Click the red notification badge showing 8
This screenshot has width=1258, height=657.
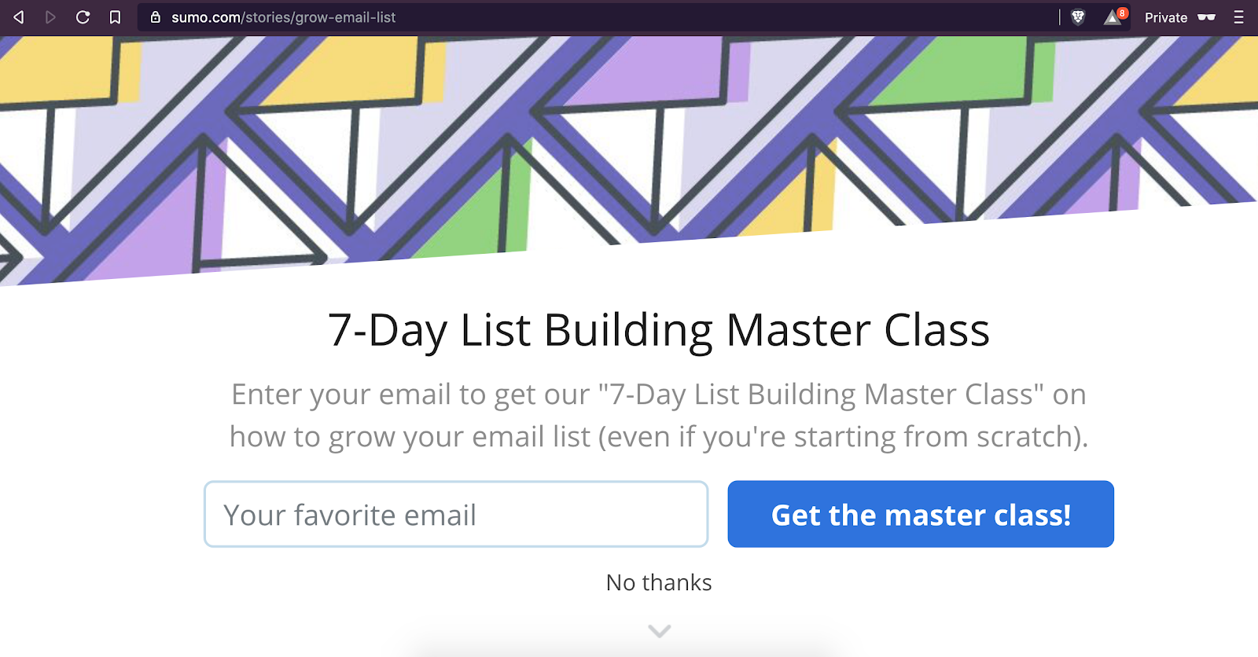(1122, 13)
